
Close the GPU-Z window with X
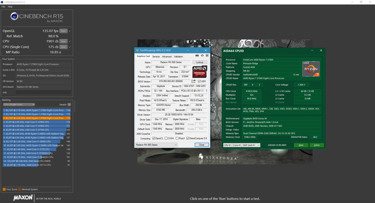[x=205, y=50]
